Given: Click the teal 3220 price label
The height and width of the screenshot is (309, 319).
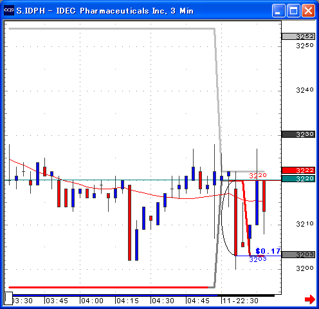Looking at the screenshot, I should pyautogui.click(x=298, y=178).
